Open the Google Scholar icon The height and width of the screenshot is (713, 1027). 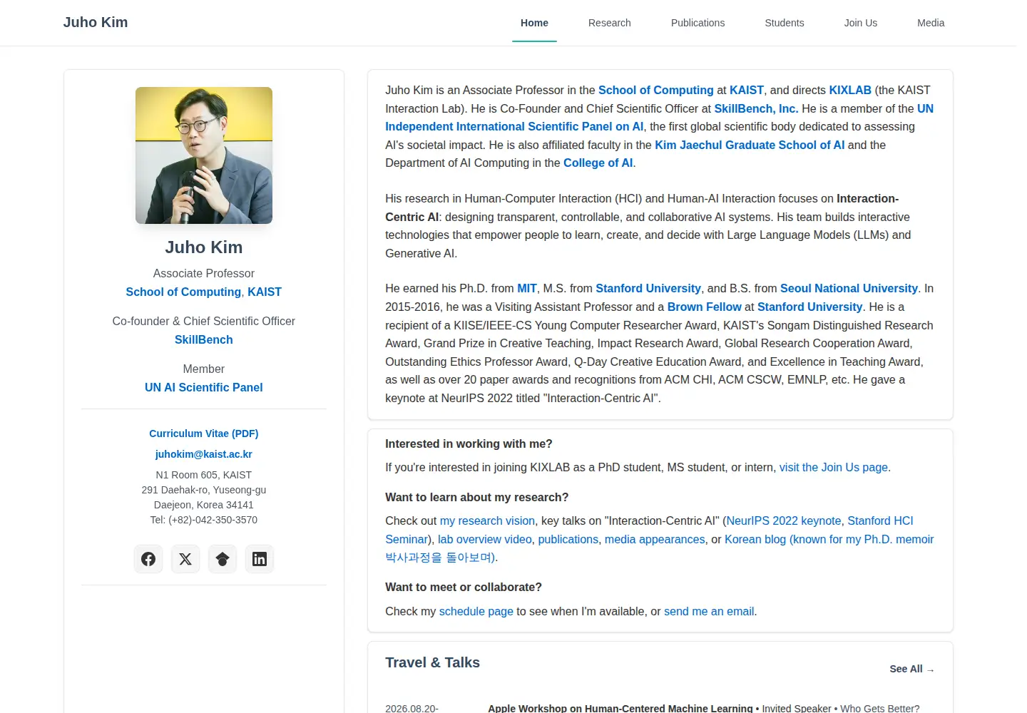point(223,559)
